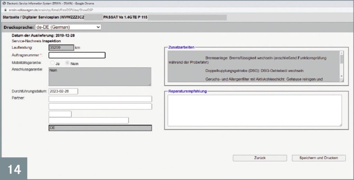Image resolution: width=354 pixels, height=180 pixels.
Task: Select the 'Nein' Mobilitätsgarantie radio button
Action: (x=68, y=63)
